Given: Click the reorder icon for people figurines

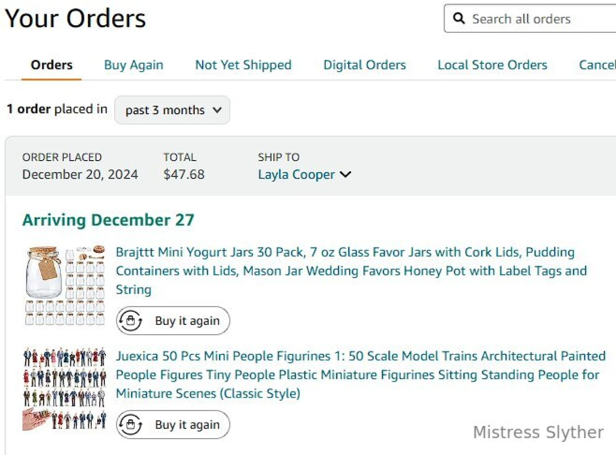Looking at the screenshot, I should (131, 424).
